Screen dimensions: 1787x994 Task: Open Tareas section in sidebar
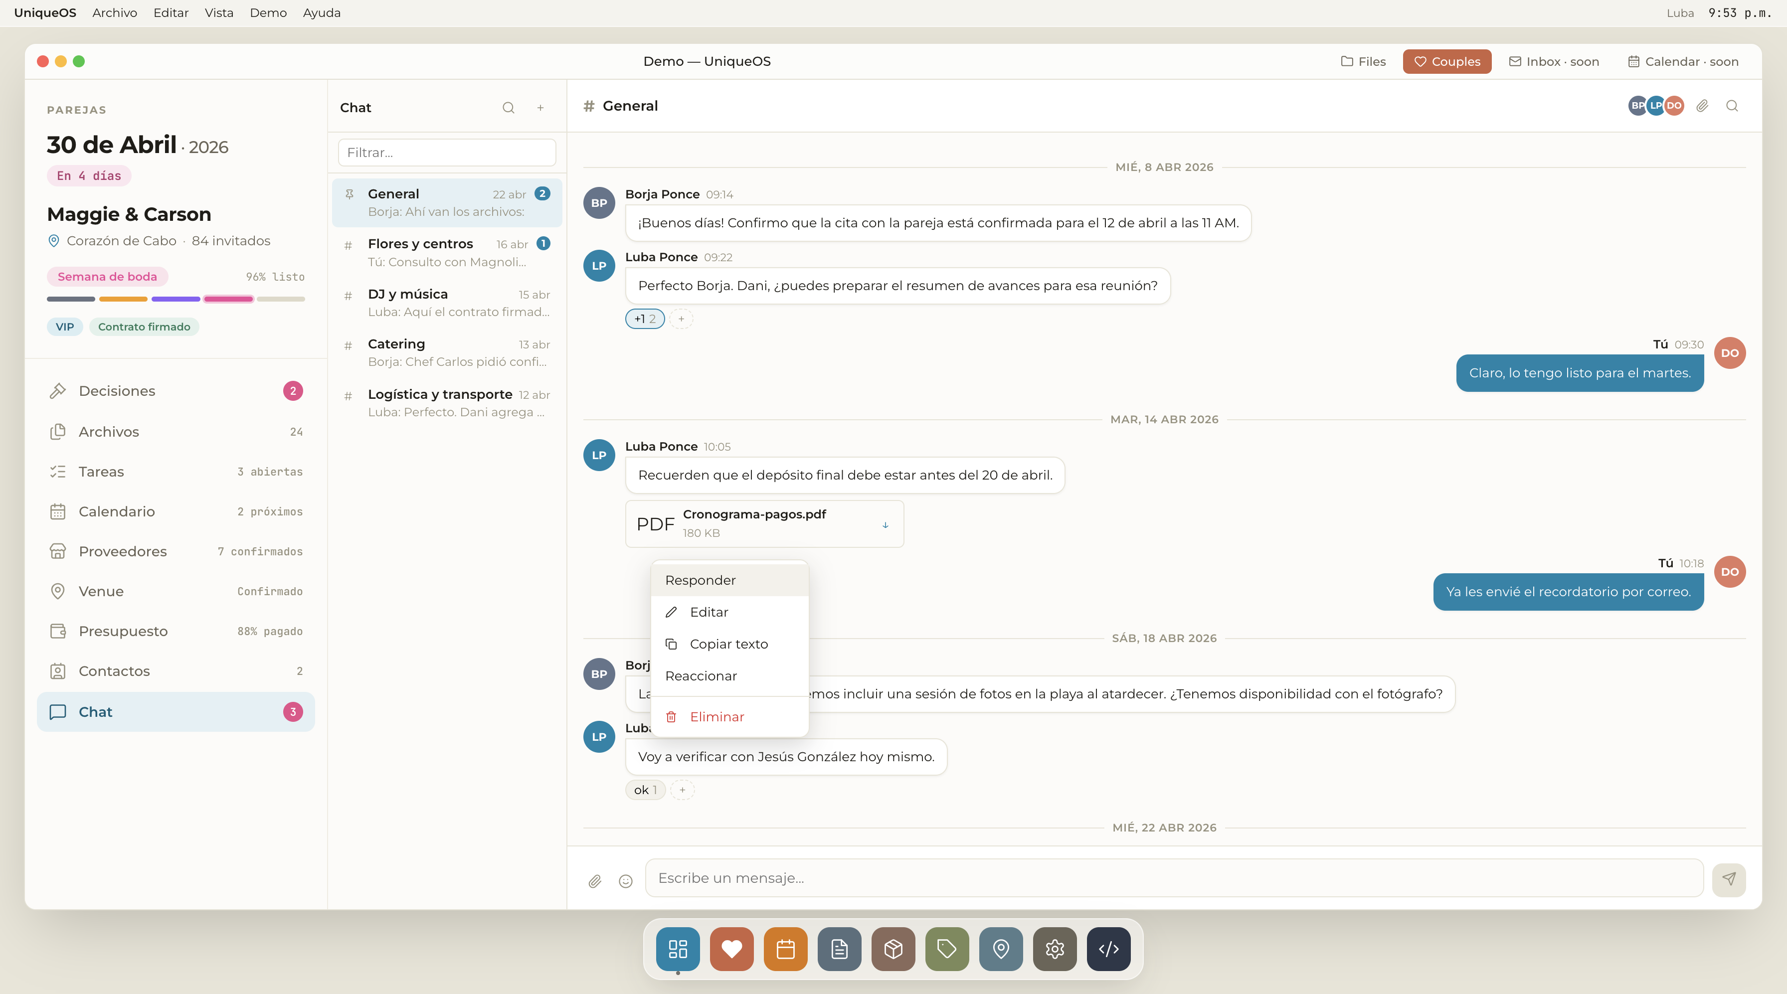click(x=176, y=472)
